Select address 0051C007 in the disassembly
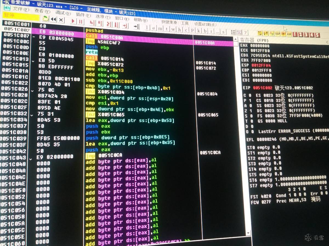The width and height of the screenshot is (329, 246). coord(17,36)
